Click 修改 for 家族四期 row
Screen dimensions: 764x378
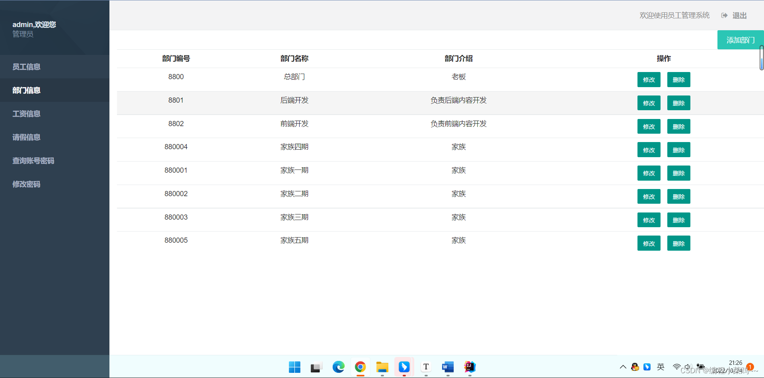pyautogui.click(x=649, y=150)
